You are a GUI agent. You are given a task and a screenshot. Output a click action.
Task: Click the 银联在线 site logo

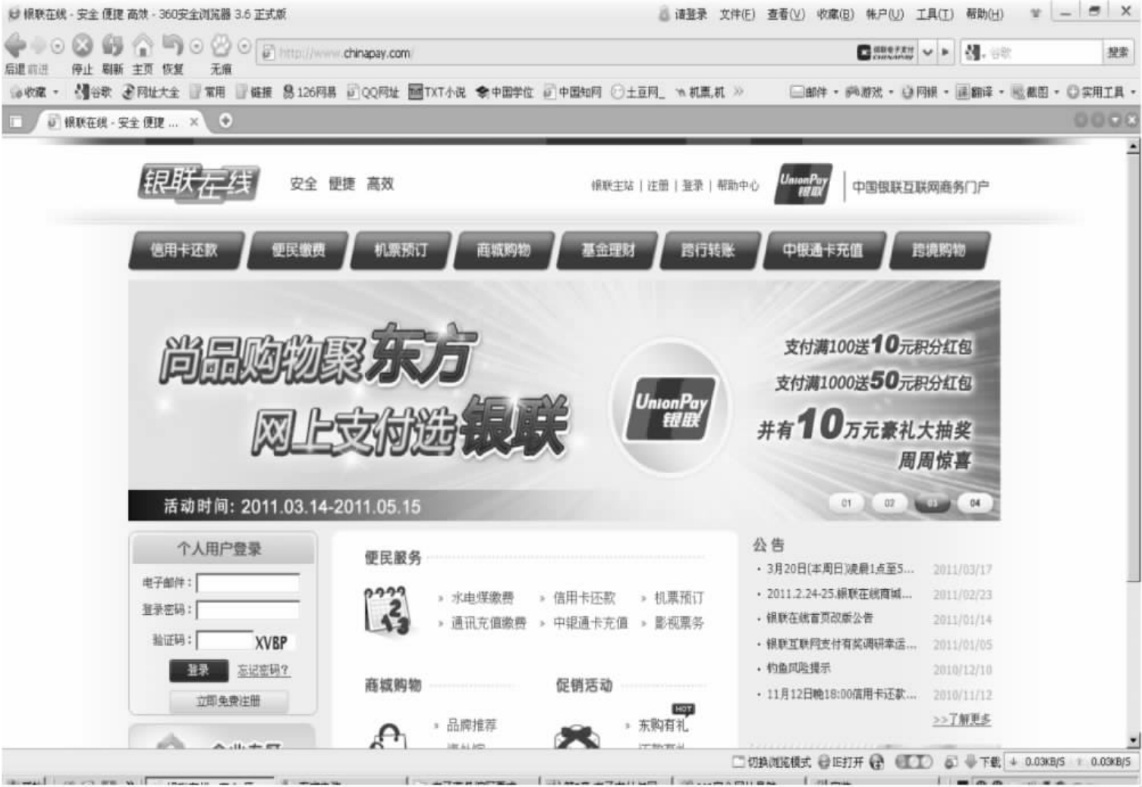tap(199, 183)
